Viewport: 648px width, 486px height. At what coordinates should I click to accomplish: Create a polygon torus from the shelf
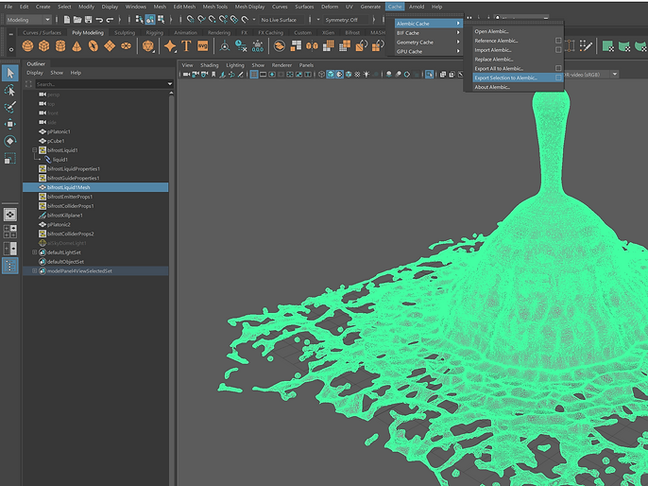pyautogui.click(x=93, y=46)
